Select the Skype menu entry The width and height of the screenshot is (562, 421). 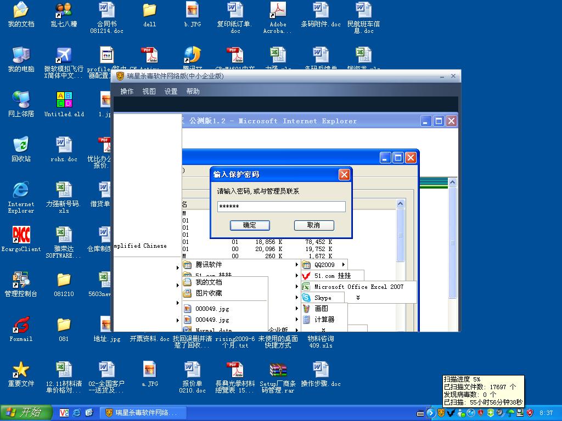coord(323,298)
